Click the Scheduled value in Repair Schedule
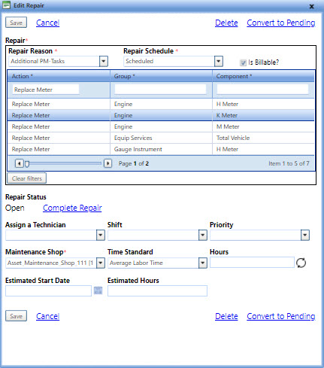The width and height of the screenshot is (324, 368). (169, 61)
